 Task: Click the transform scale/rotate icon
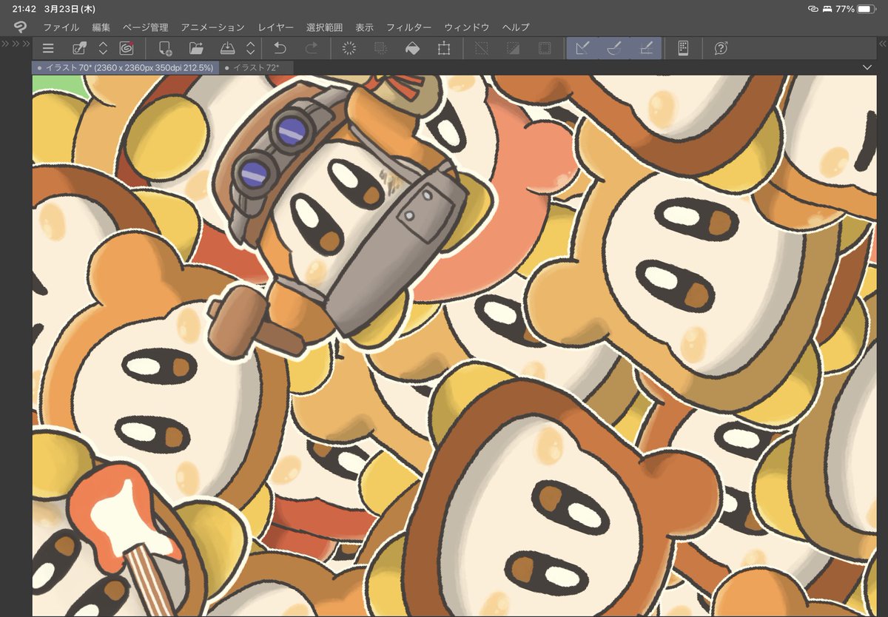click(444, 49)
